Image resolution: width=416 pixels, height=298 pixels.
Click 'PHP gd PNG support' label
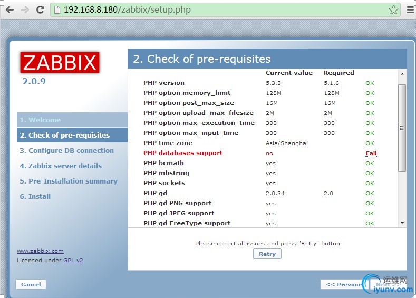point(178,203)
